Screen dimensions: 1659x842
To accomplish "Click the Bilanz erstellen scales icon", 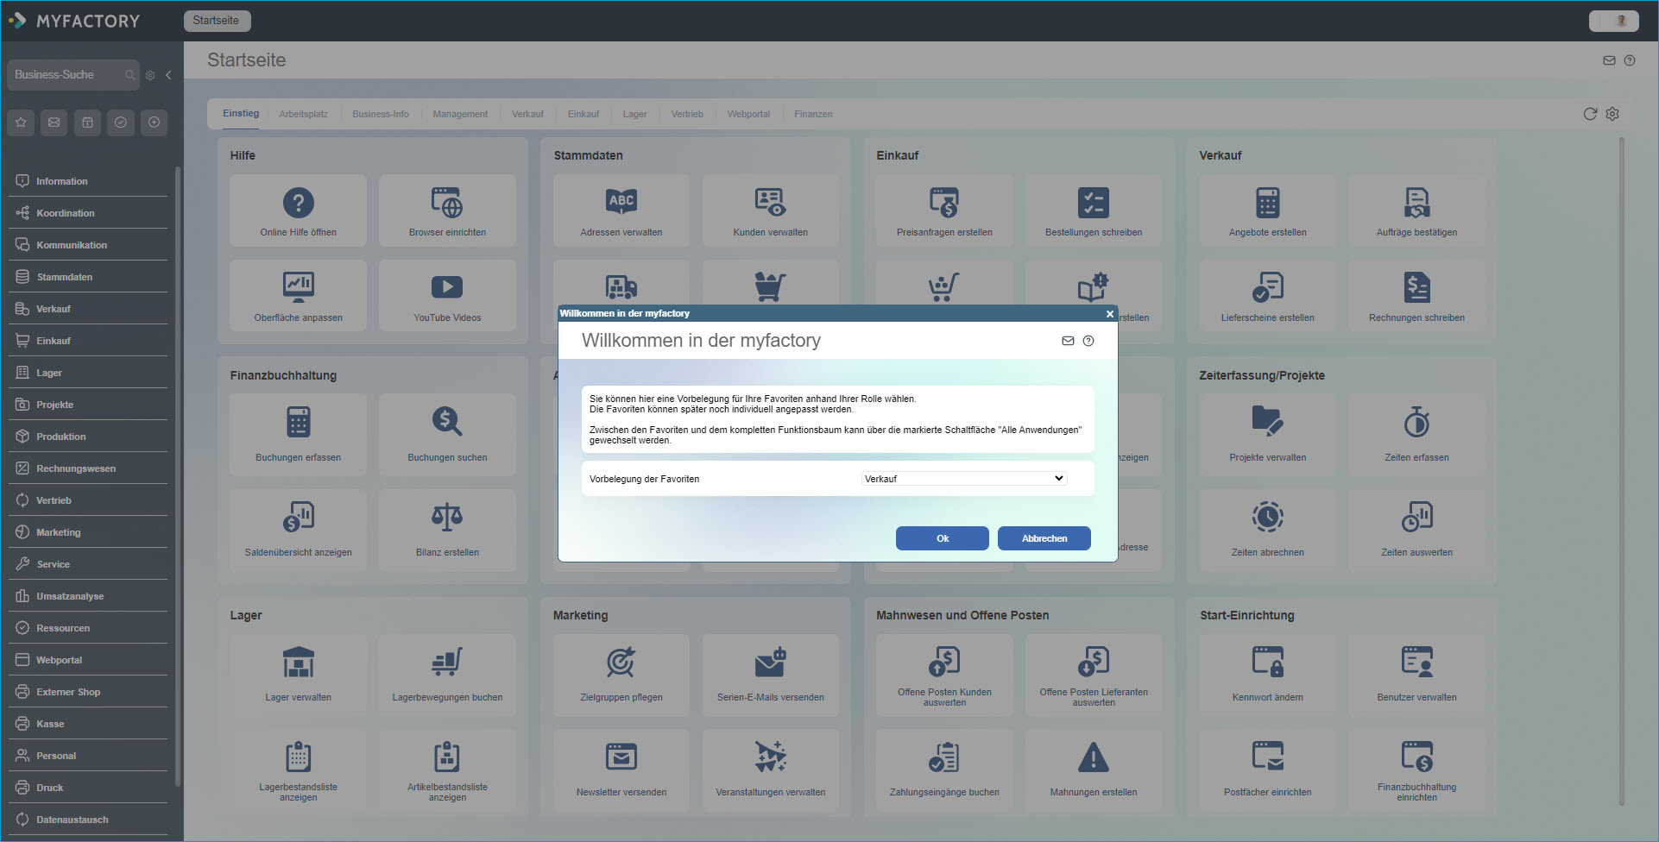I will click(447, 517).
